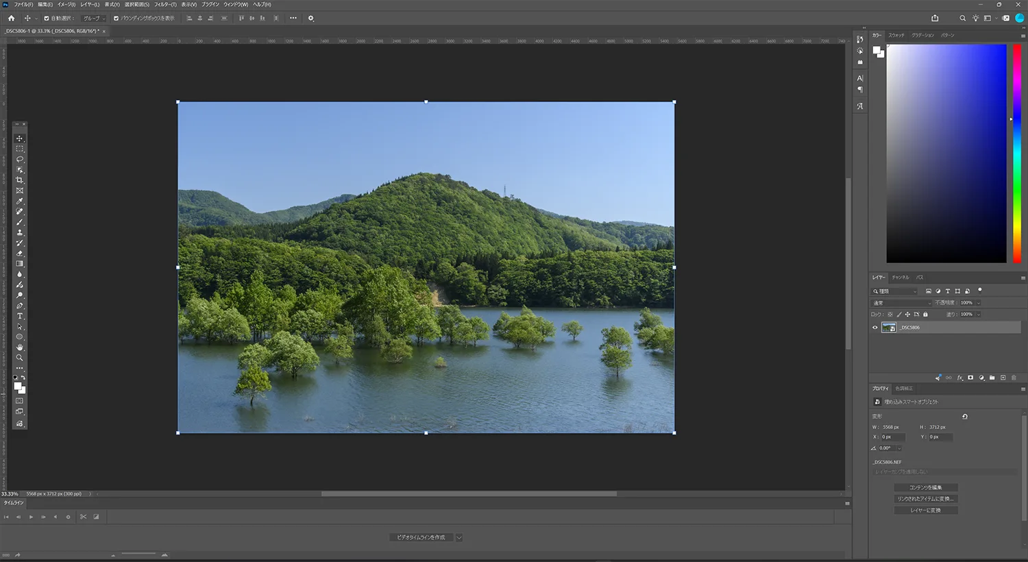
Task: Add a layer style with fx icon
Action: pyautogui.click(x=959, y=378)
